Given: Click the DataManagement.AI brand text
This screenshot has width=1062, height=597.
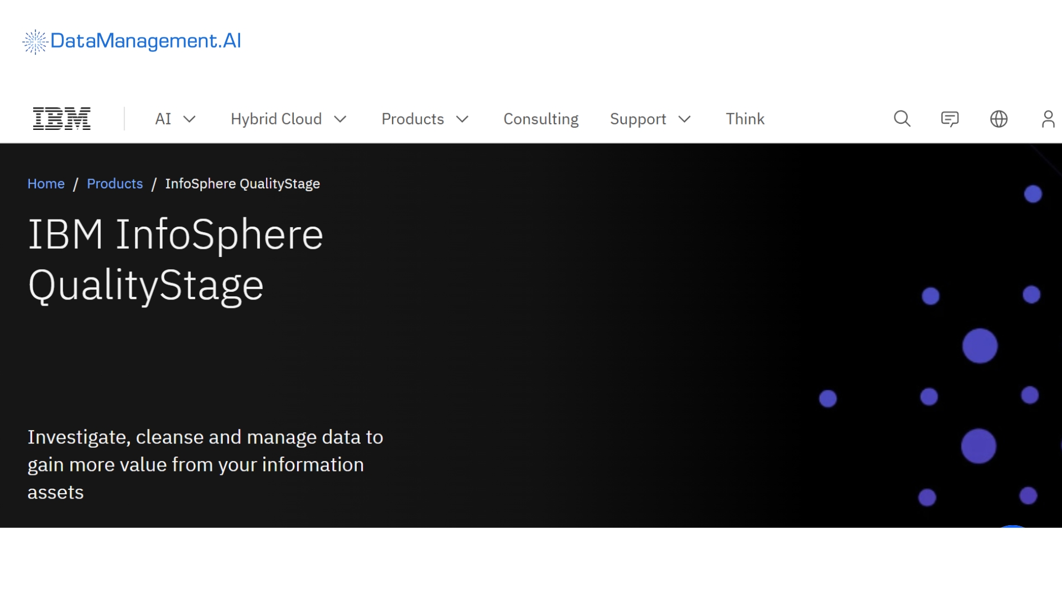Looking at the screenshot, I should pos(145,41).
